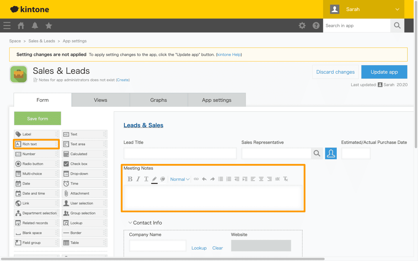Viewport: 418px width, 261px height.
Task: Click the clear formatting Tx icon
Action: (x=286, y=179)
